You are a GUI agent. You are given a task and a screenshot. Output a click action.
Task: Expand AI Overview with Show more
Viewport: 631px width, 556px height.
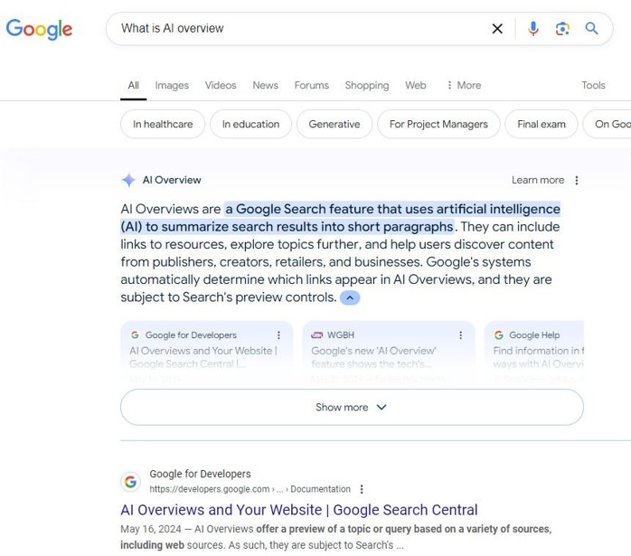pyautogui.click(x=352, y=407)
